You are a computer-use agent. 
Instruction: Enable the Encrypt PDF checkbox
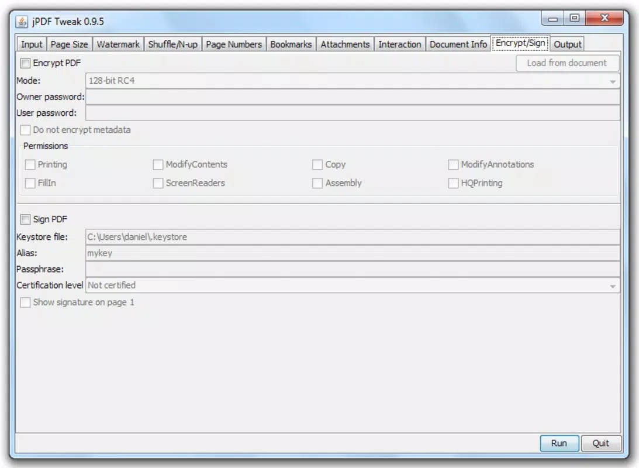pos(25,63)
